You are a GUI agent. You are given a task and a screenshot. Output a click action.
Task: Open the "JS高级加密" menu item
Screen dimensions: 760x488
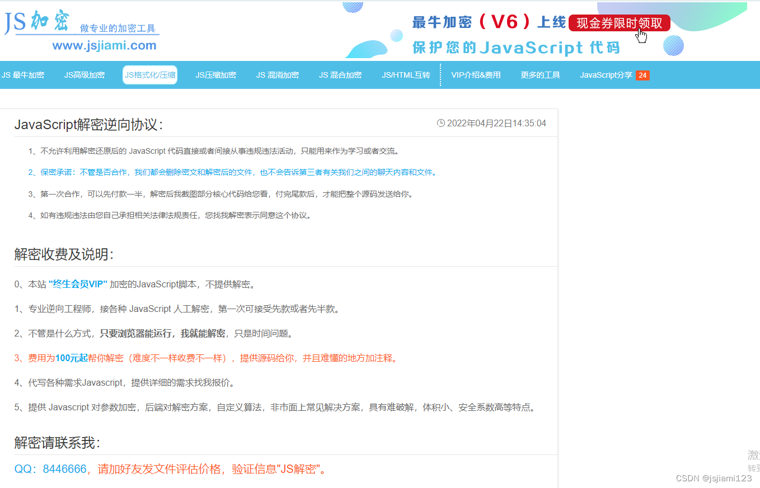click(85, 74)
